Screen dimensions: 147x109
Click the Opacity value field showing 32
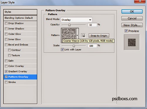(x=92, y=25)
